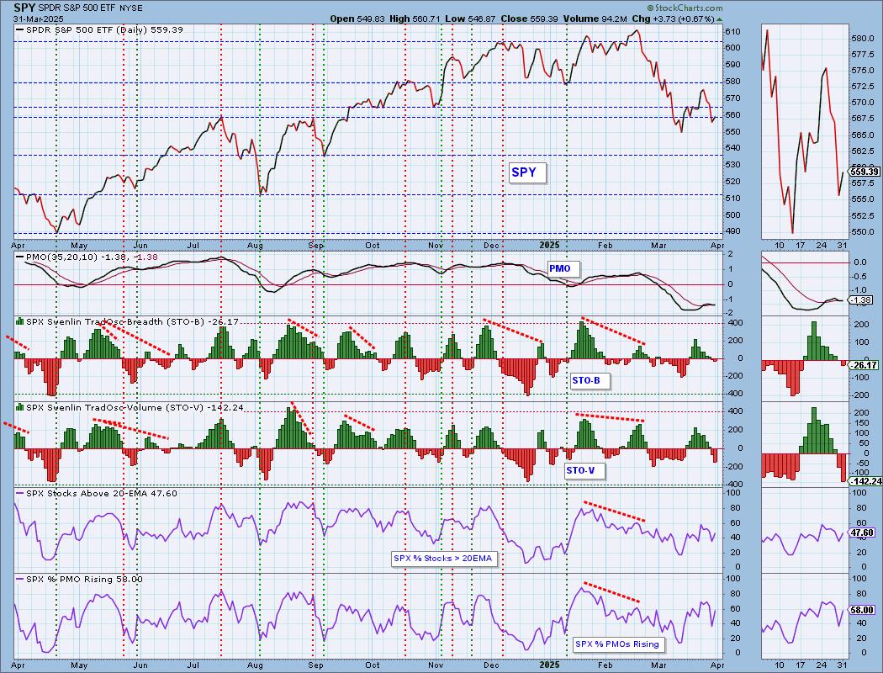Click the 559.39 price tag on zoom panel
Screen dimensions: 883x673
coord(864,172)
